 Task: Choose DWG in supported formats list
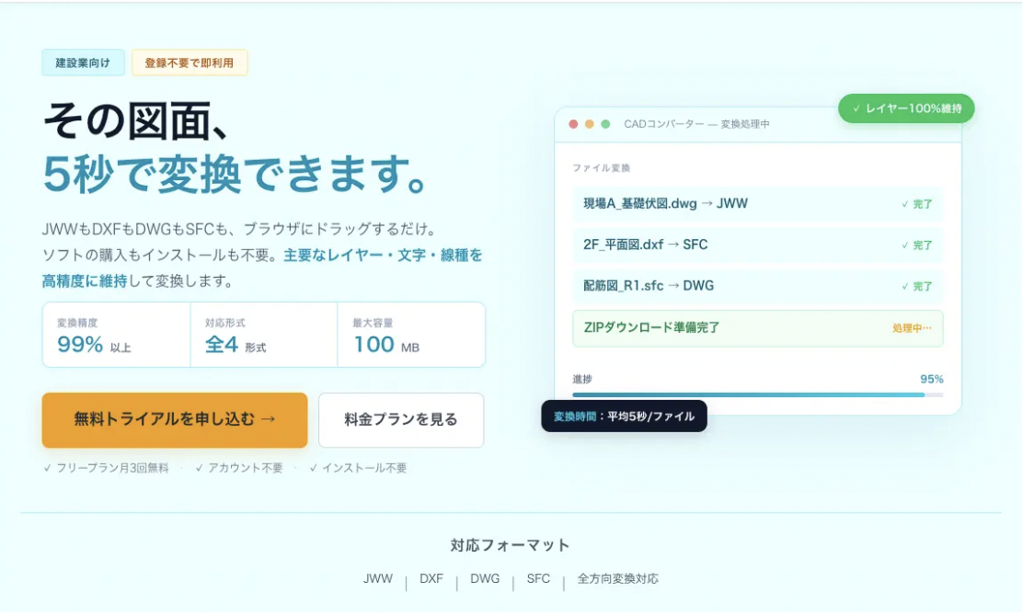[x=485, y=579]
